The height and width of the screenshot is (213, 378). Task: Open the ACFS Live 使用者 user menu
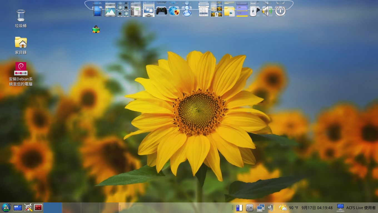click(x=356, y=207)
